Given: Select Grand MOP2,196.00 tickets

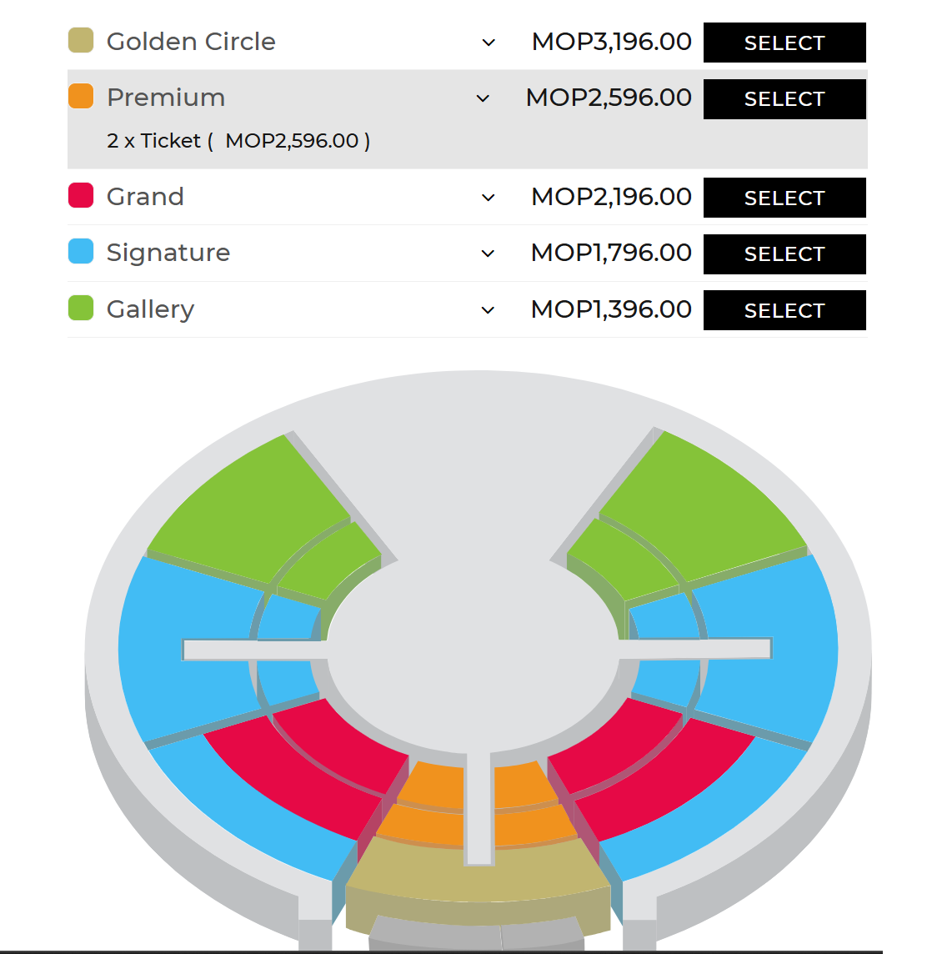Looking at the screenshot, I should point(784,198).
